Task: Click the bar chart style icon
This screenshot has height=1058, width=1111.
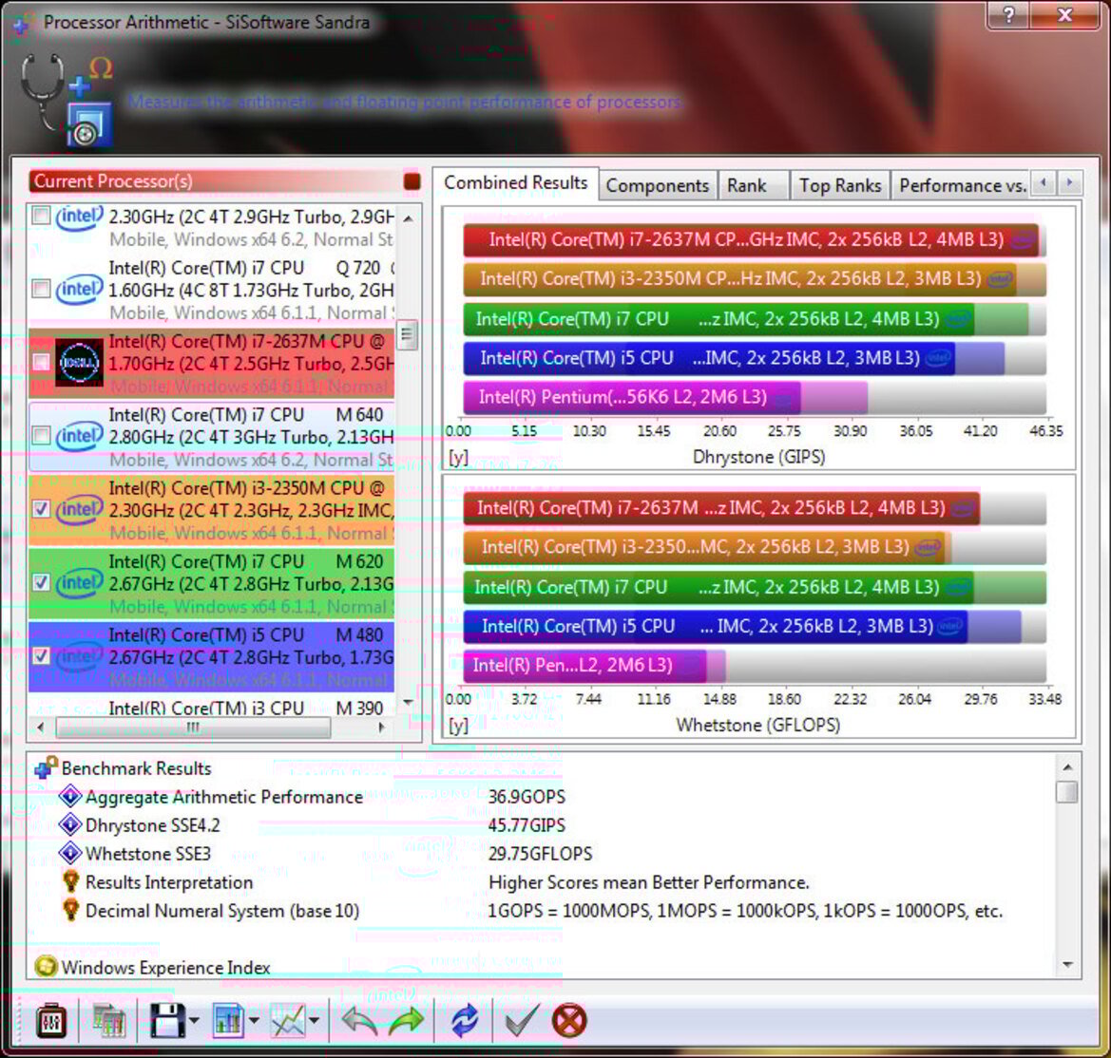Action: click(228, 1020)
